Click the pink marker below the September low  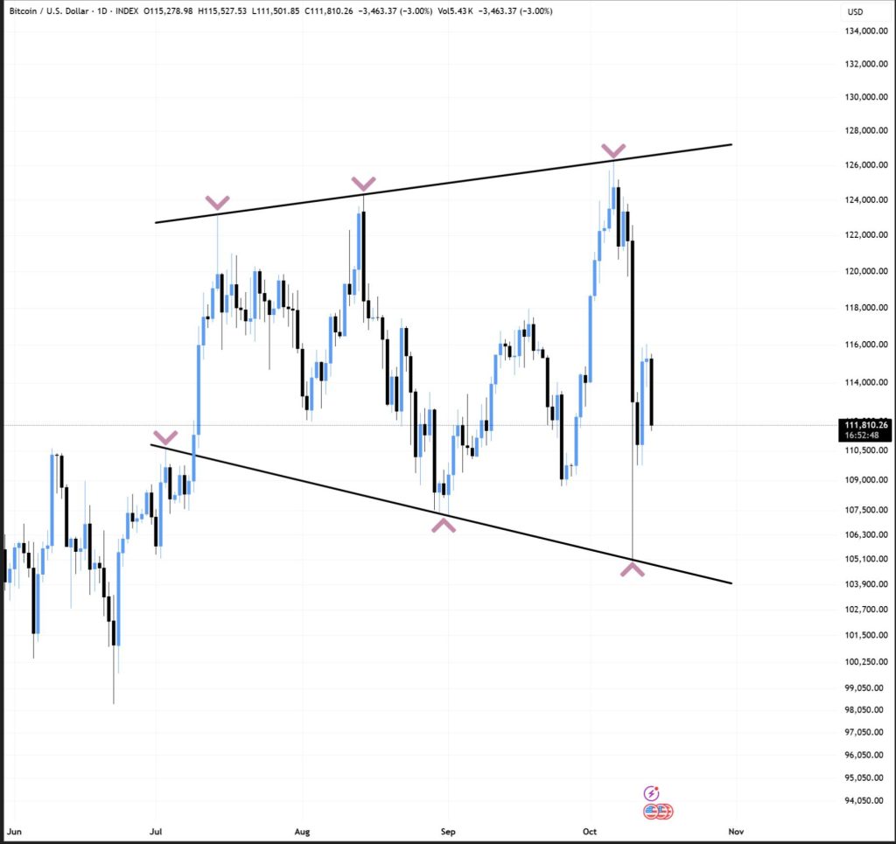444,523
